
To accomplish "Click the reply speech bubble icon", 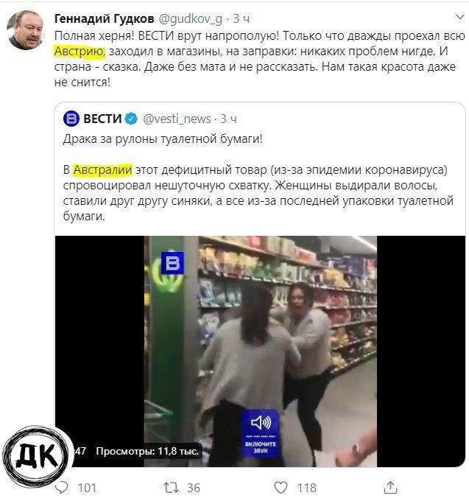I will point(62,488).
